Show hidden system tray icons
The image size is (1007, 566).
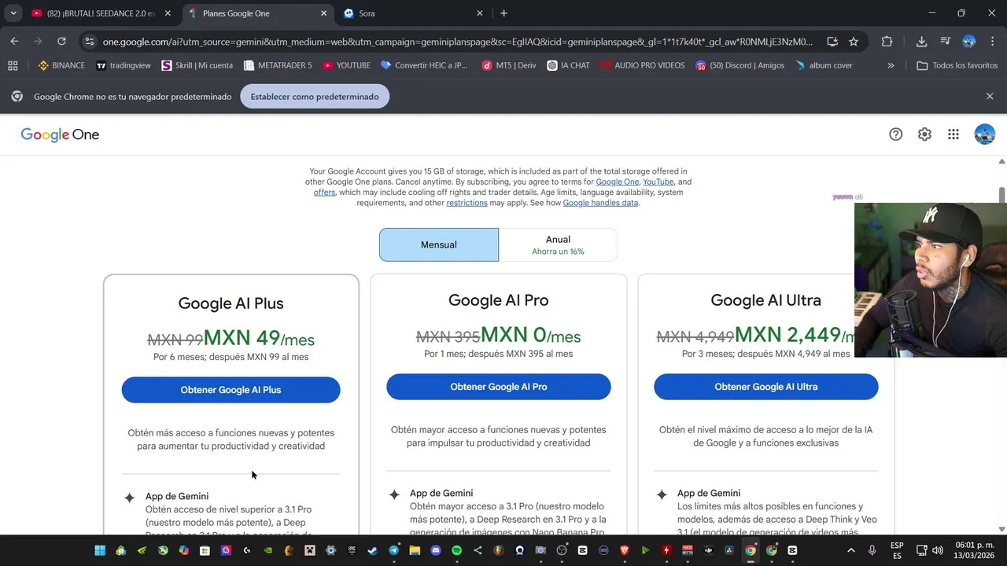coord(850,550)
